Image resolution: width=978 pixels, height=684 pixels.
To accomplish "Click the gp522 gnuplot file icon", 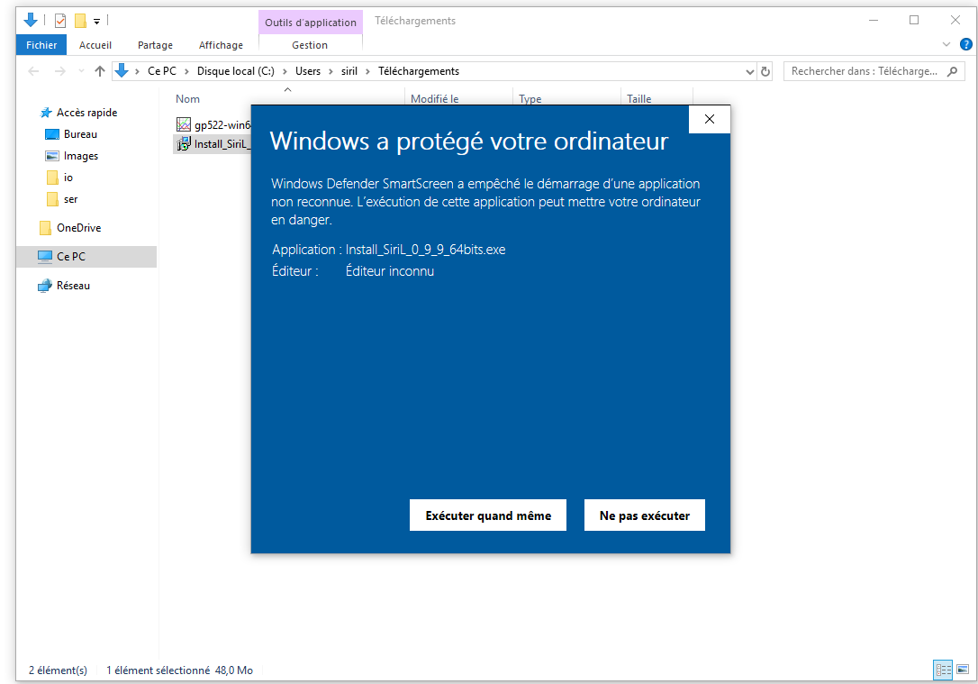I will [184, 125].
